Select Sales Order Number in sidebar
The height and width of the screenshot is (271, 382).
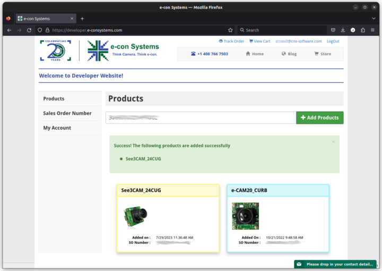pos(70,113)
